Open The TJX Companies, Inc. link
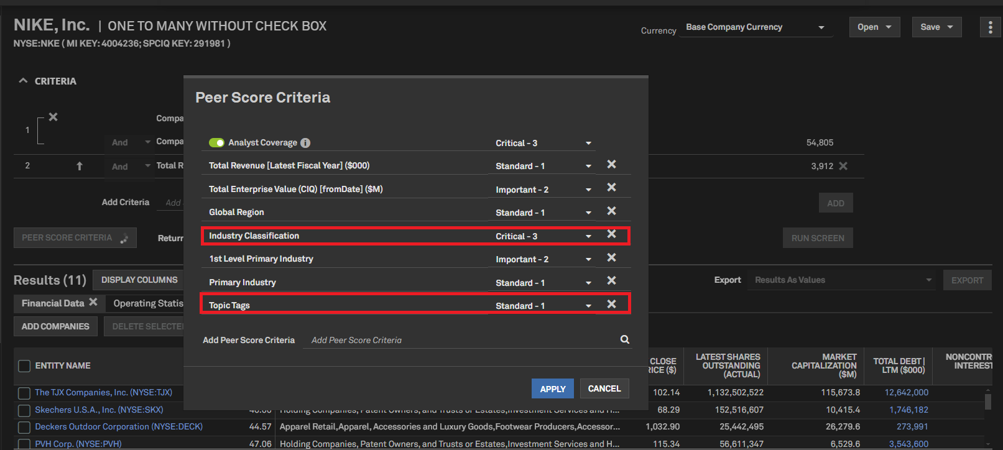 tap(103, 393)
